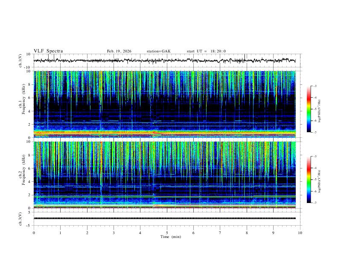Click the time axis tick label '0'
The width and height of the screenshot is (338, 261).
(x=34, y=233)
